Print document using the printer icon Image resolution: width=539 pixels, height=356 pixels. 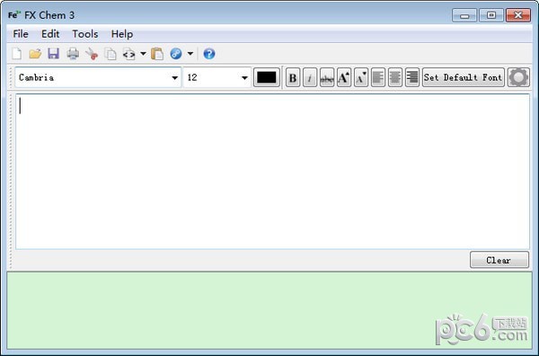click(x=73, y=54)
